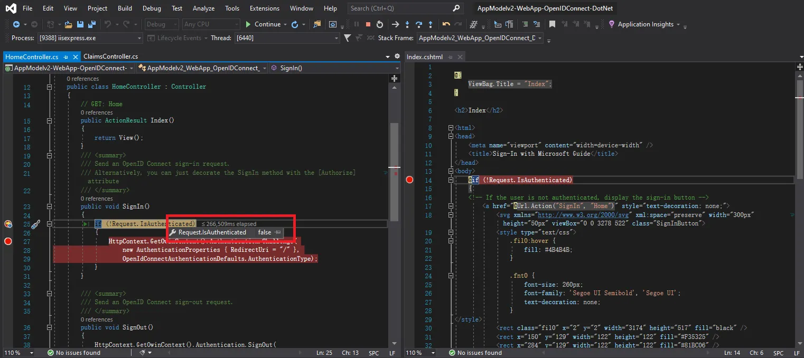The height and width of the screenshot is (358, 804).
Task: Click the Step Out icon
Action: pyautogui.click(x=431, y=24)
